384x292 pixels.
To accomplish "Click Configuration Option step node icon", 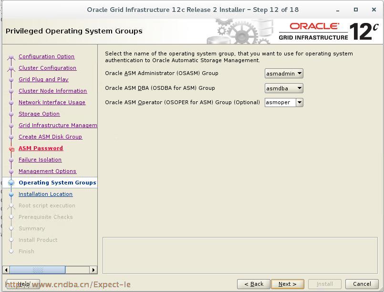I will point(11,57).
